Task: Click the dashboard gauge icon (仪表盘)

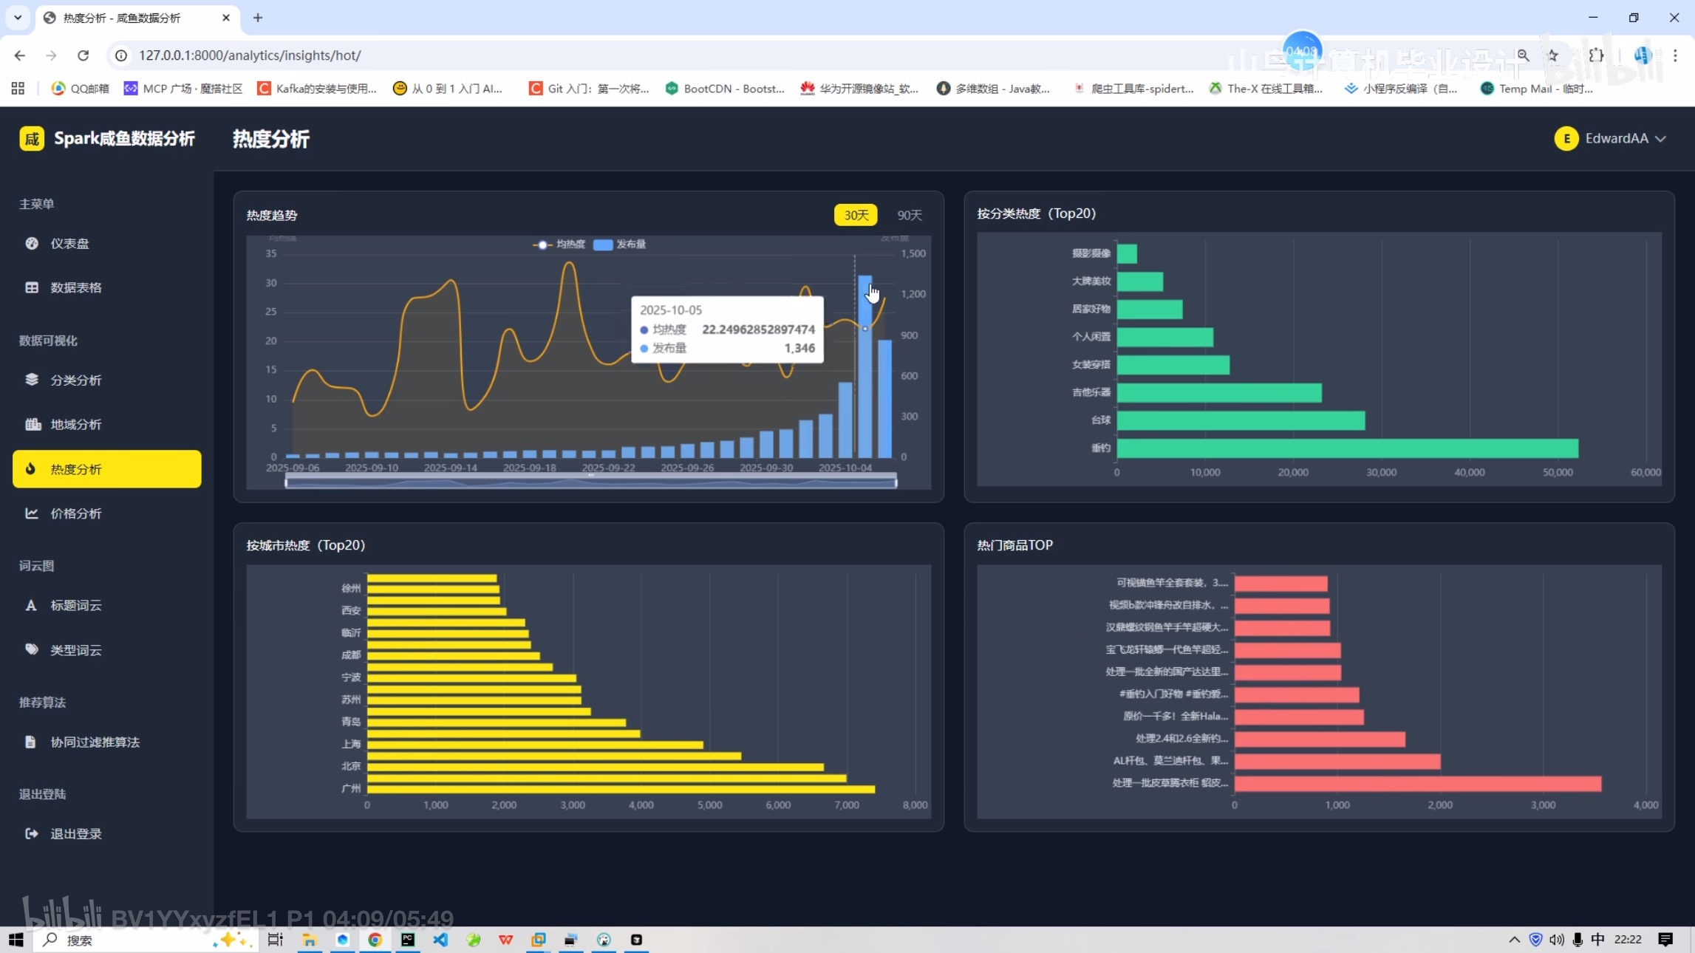Action: click(32, 243)
